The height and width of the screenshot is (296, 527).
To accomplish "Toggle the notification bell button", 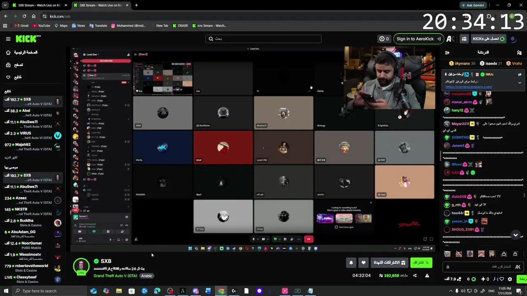I will click(x=351, y=262).
